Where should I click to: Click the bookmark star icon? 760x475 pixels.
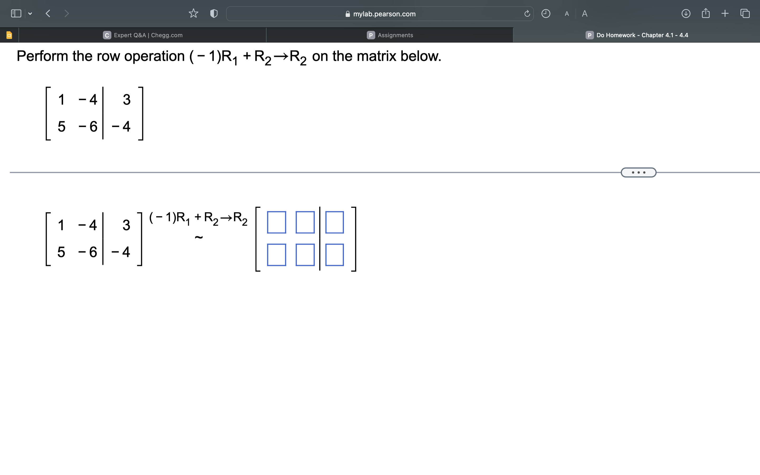coord(193,13)
